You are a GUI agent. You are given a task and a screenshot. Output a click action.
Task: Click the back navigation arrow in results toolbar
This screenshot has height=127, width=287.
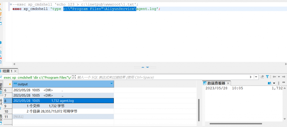coord(275,77)
